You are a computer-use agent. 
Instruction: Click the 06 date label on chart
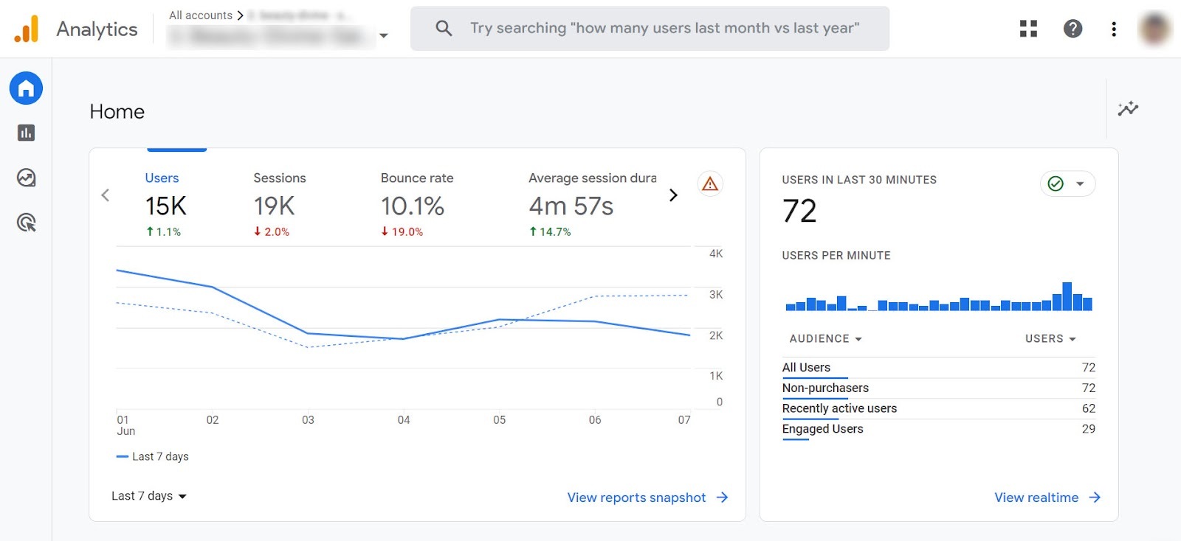595,419
